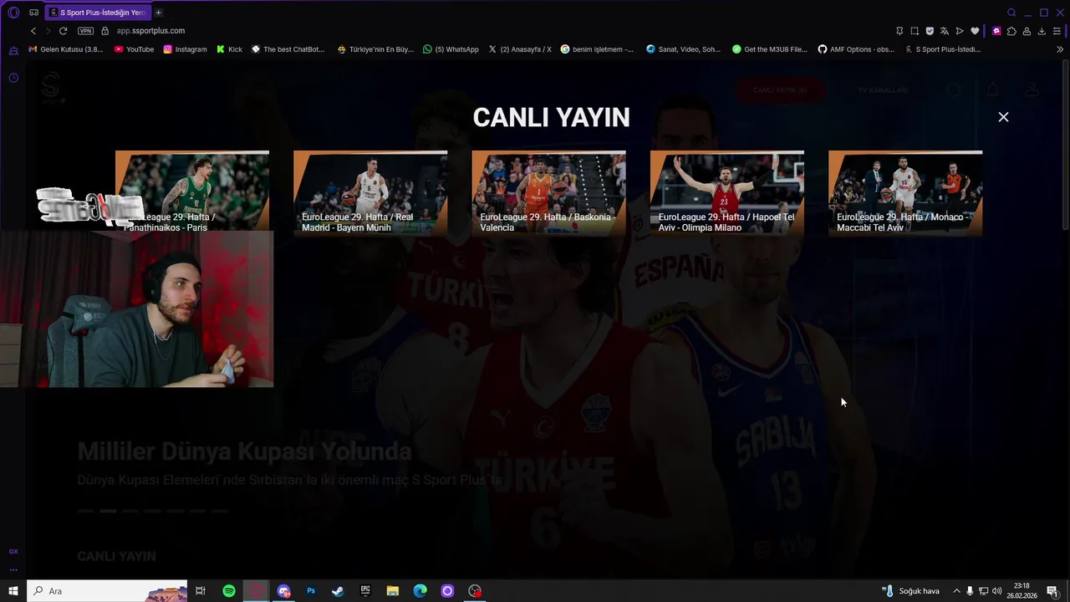
Task: Open the extensions puzzle icon
Action: (x=1011, y=31)
